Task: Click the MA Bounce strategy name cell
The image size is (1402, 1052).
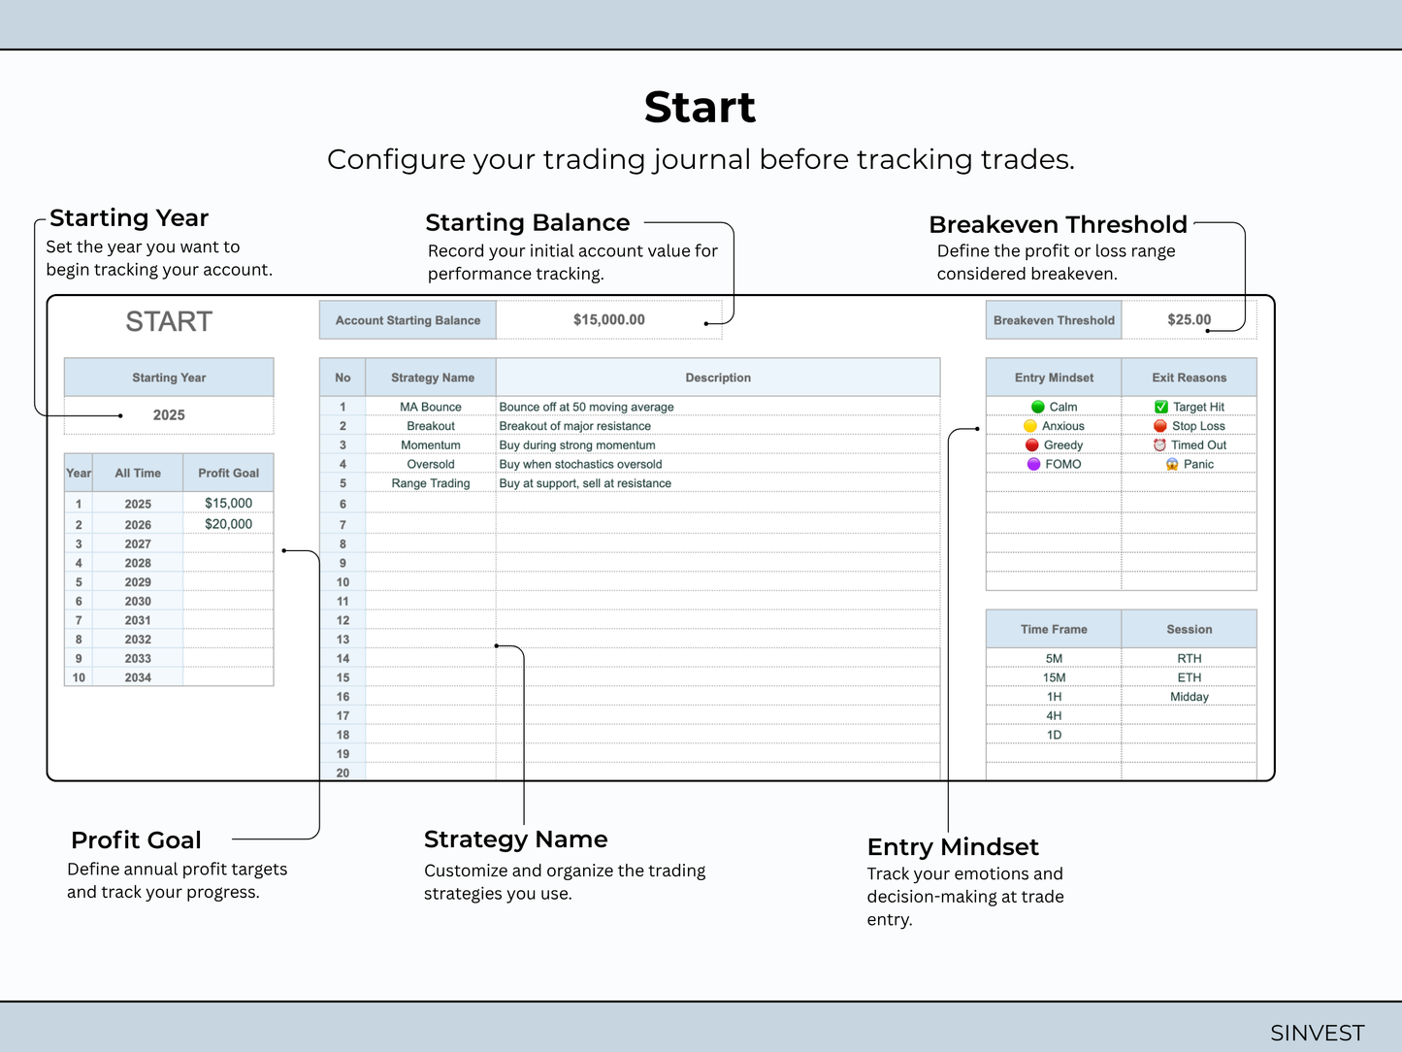Action: pyautogui.click(x=431, y=407)
